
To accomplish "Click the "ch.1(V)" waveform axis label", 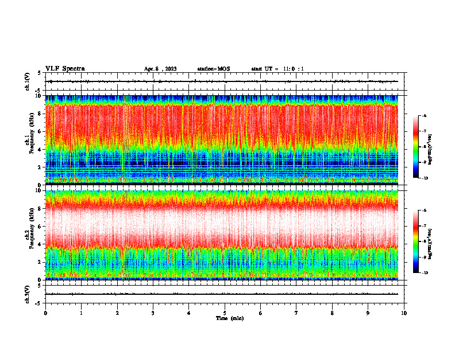I will (27, 81).
